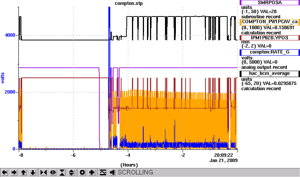Viewport: 300px width, 177px height.
Task: Select the COMPTON_PW1PCAV_ca legend entry
Action: tap(270, 22)
